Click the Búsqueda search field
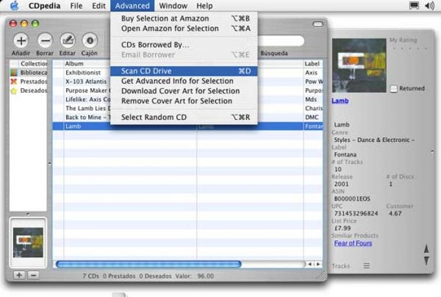 point(281,40)
